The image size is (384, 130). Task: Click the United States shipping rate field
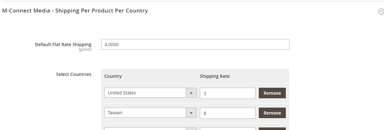point(228,93)
